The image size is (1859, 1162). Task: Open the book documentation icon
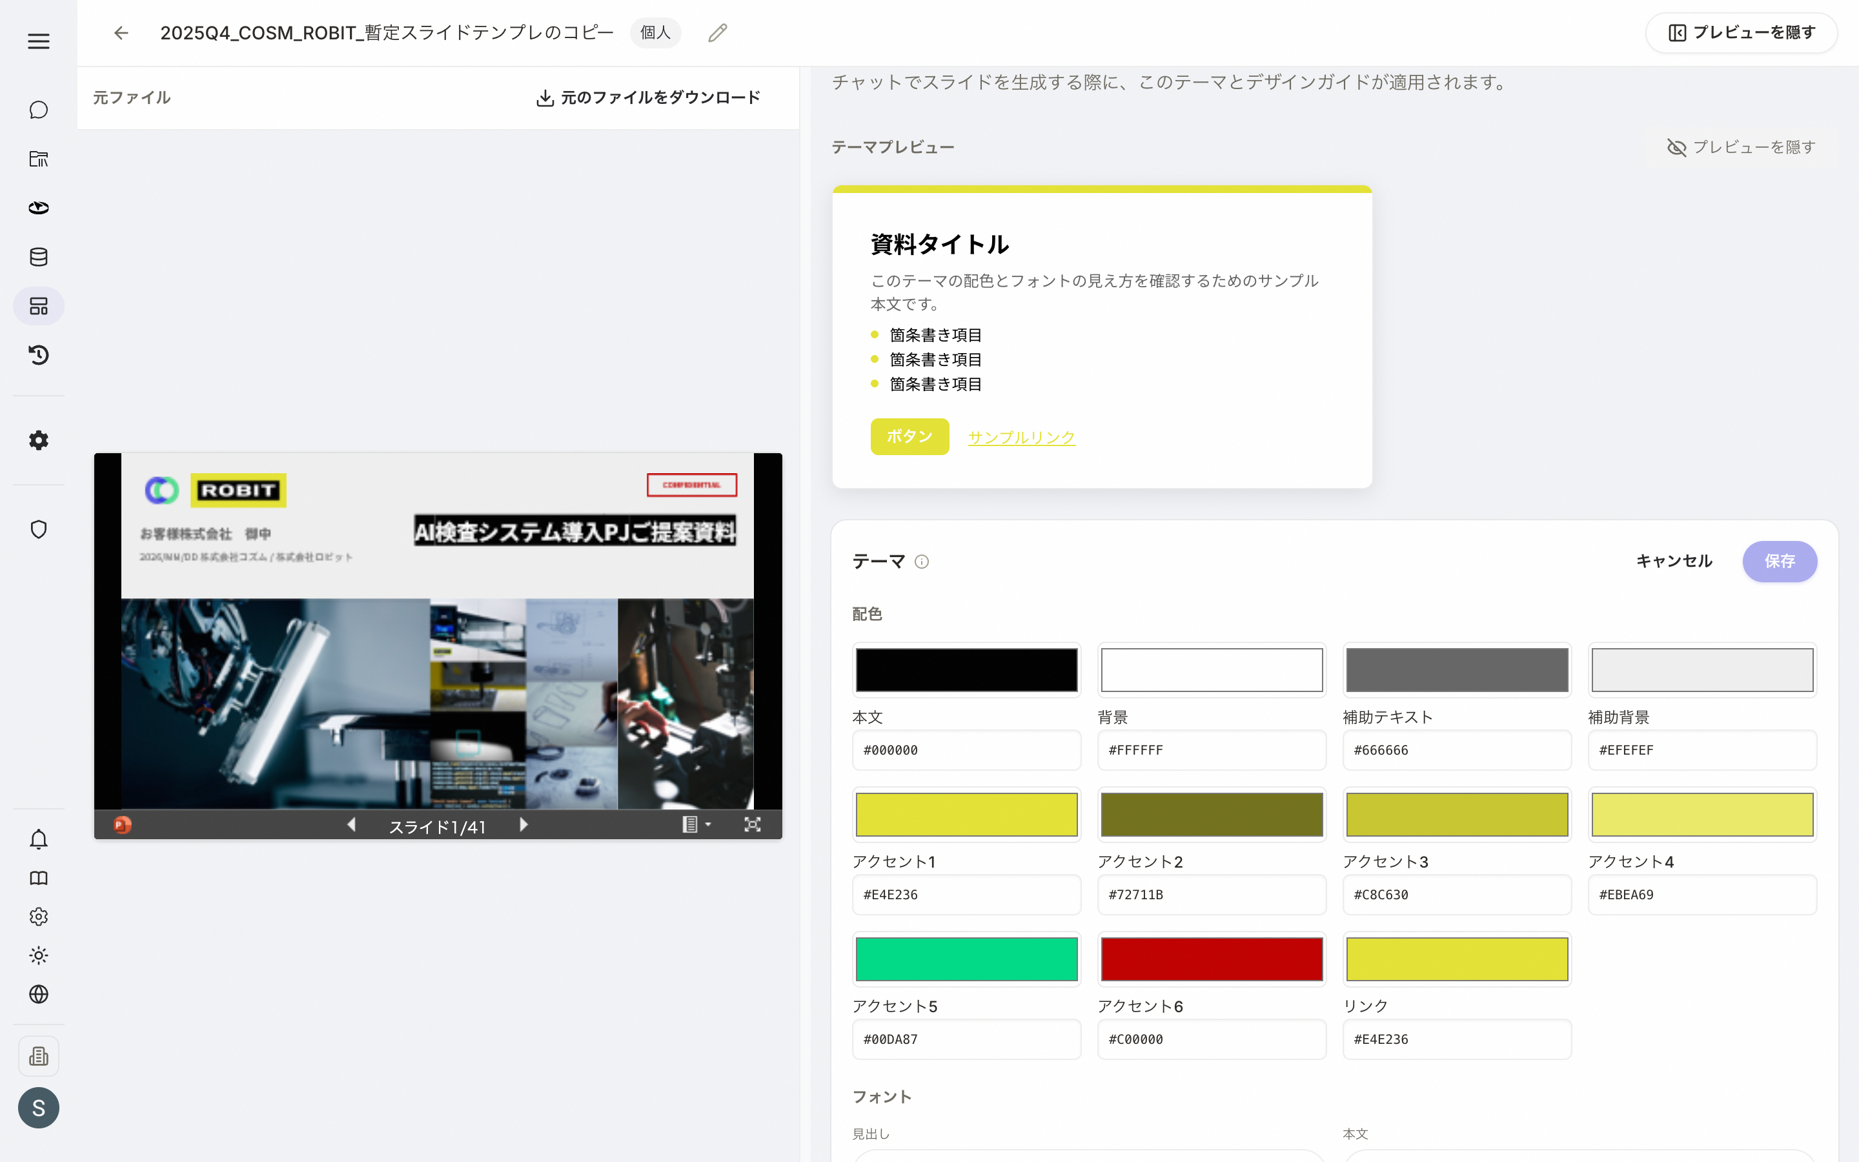[x=39, y=879]
